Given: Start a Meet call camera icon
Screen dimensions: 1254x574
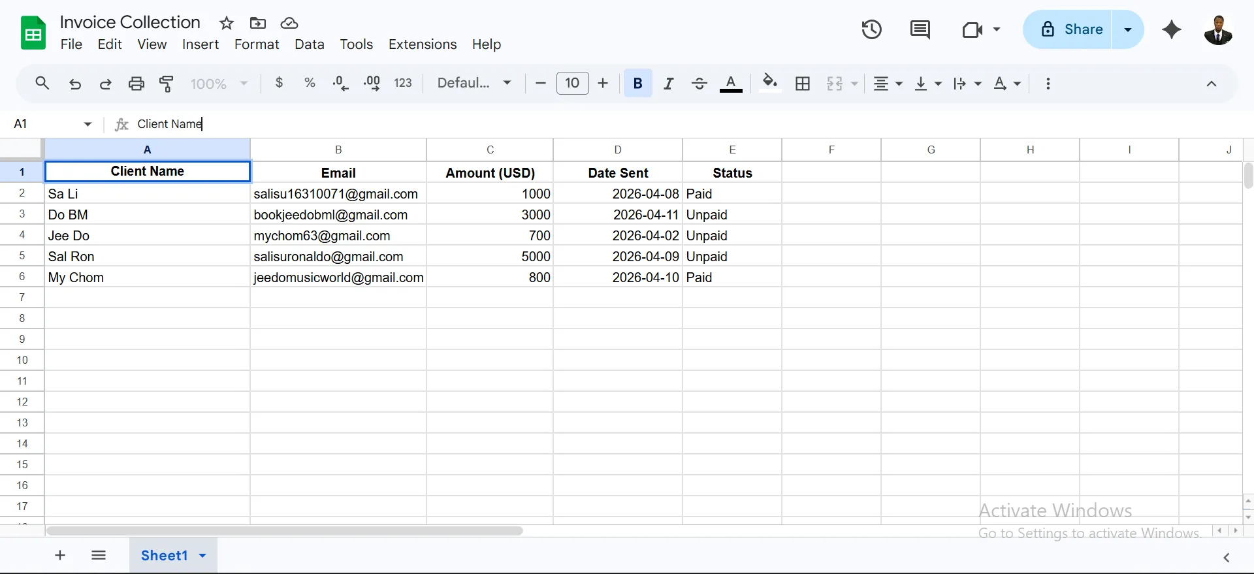Looking at the screenshot, I should [x=973, y=29].
